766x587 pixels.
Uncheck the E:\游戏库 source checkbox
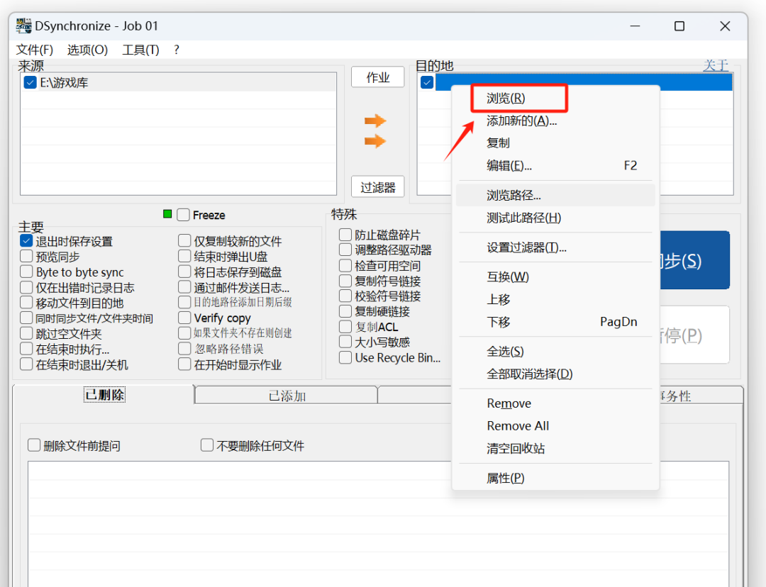pos(30,82)
